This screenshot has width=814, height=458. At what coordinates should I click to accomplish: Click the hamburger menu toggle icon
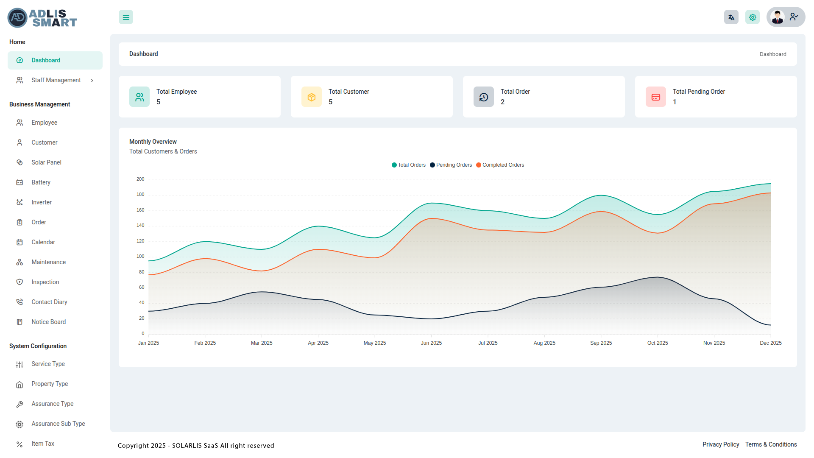click(126, 17)
